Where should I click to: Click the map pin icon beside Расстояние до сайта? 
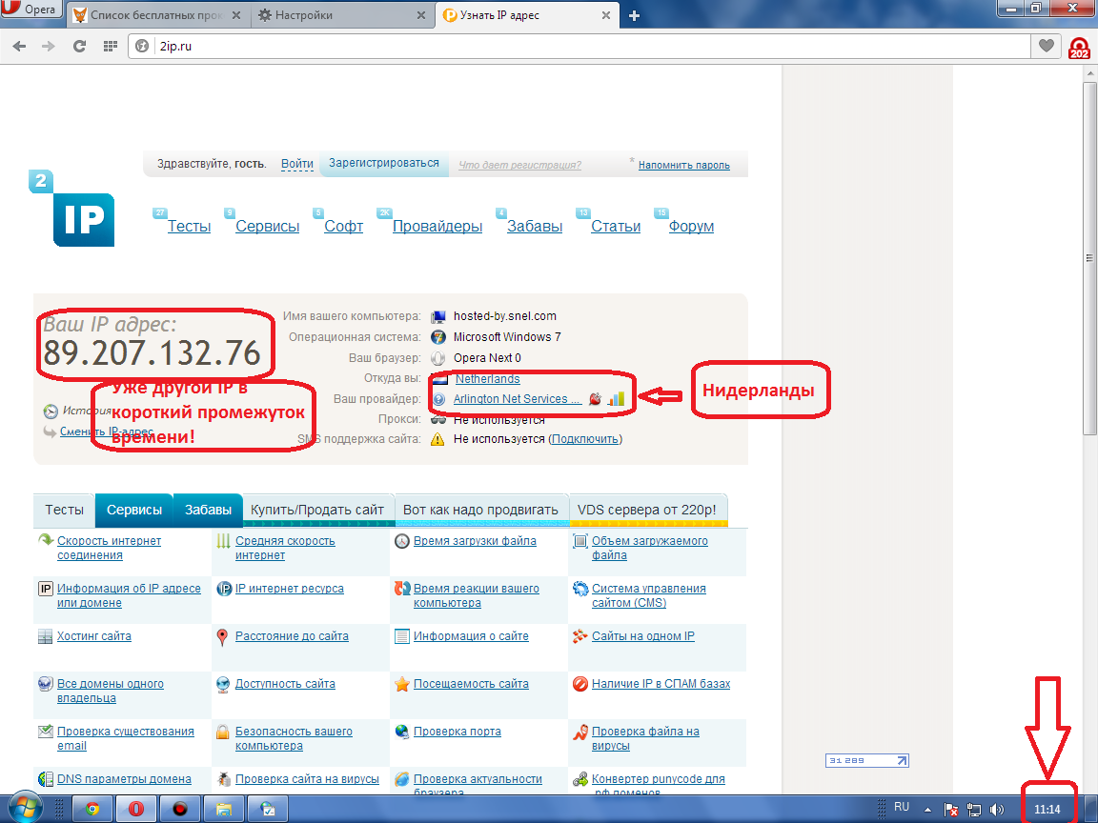pyautogui.click(x=222, y=637)
